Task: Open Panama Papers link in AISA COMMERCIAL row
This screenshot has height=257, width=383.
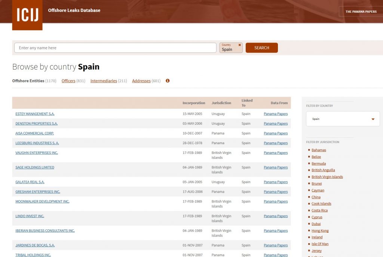Action: coord(276,133)
